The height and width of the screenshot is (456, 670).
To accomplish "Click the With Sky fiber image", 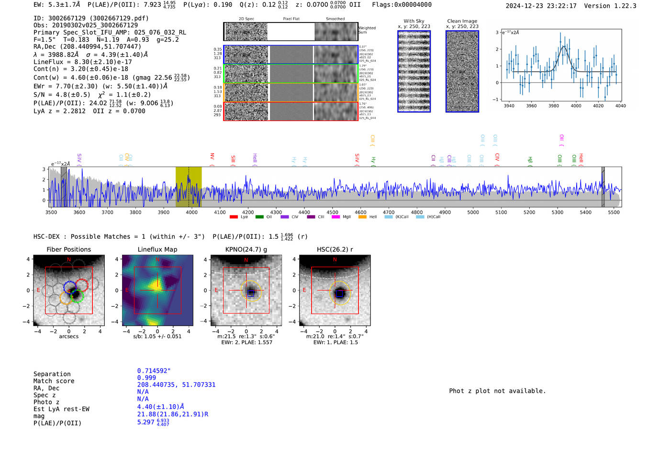I will click(x=414, y=71).
